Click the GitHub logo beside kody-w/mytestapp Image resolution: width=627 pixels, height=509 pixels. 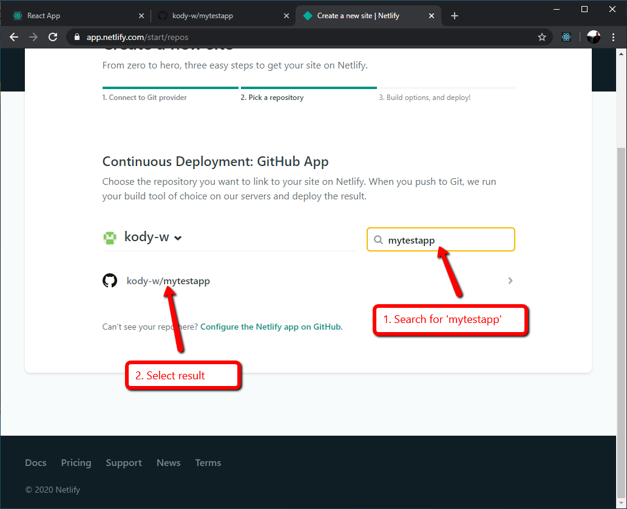(x=110, y=281)
